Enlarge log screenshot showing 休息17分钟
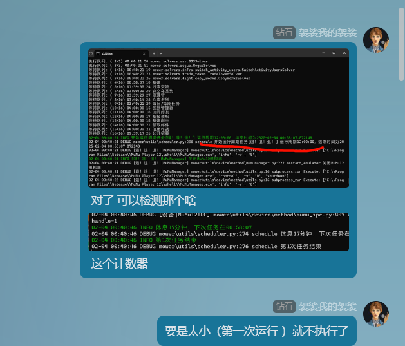Viewport: 405px width, 346px height. [x=218, y=232]
